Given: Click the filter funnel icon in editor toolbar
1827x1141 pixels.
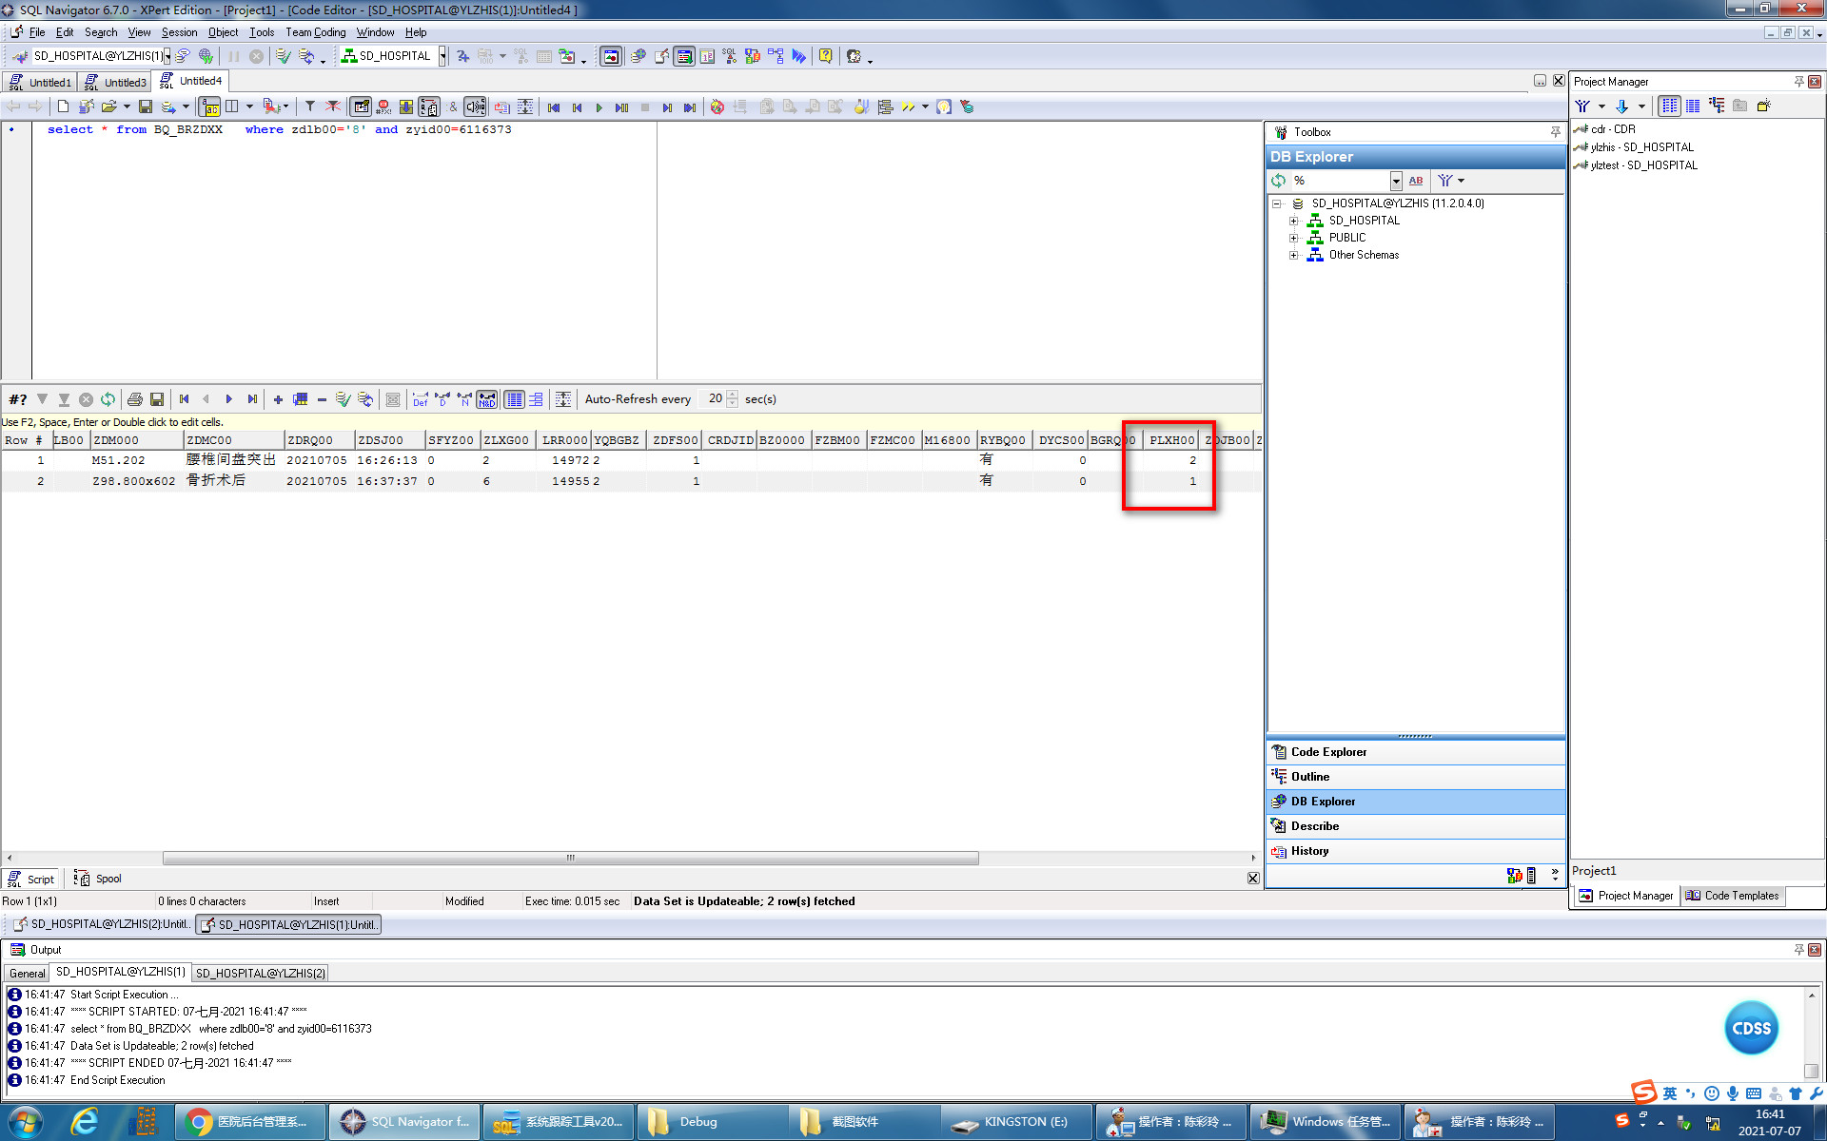Looking at the screenshot, I should pos(309,106).
